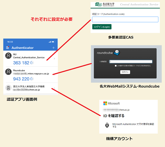Click the ID を確認する heading

pyautogui.click(x=114, y=116)
